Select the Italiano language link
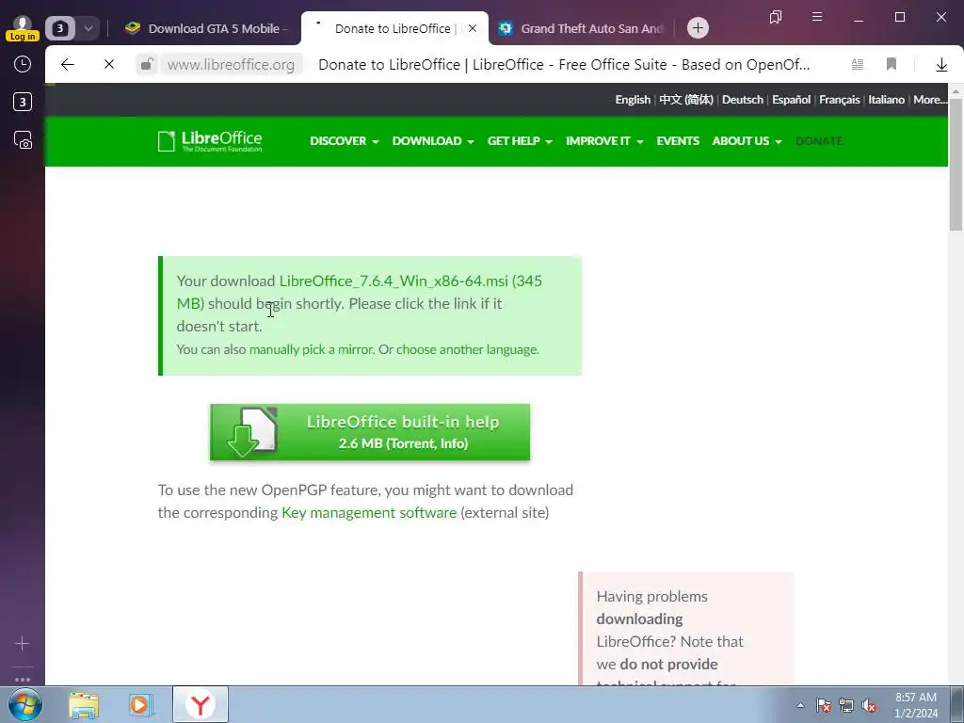 (x=886, y=100)
